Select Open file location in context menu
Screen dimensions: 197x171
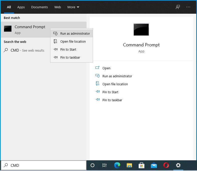[73, 41]
